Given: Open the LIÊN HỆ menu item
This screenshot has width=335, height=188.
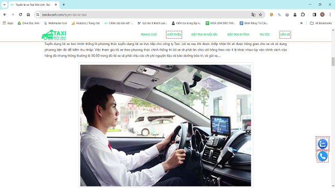Looking at the screenshot, I should [285, 34].
